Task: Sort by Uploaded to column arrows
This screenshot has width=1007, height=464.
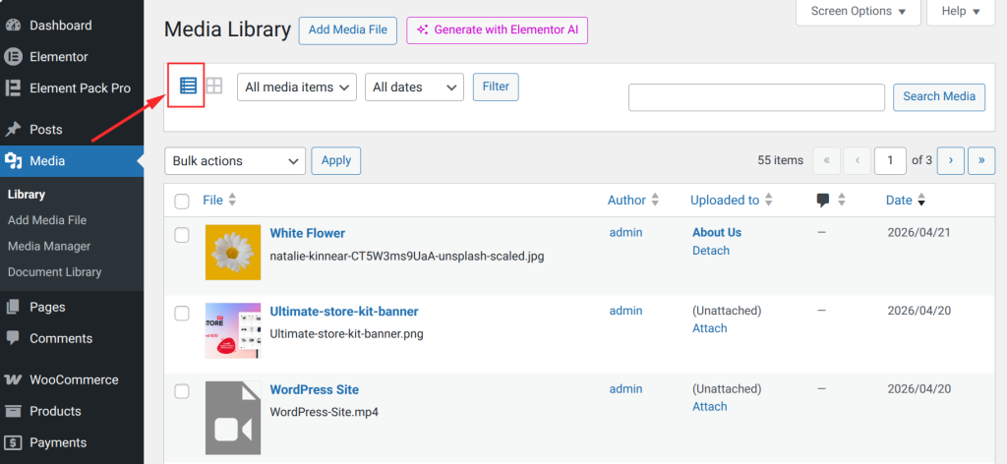Action: [x=768, y=201]
